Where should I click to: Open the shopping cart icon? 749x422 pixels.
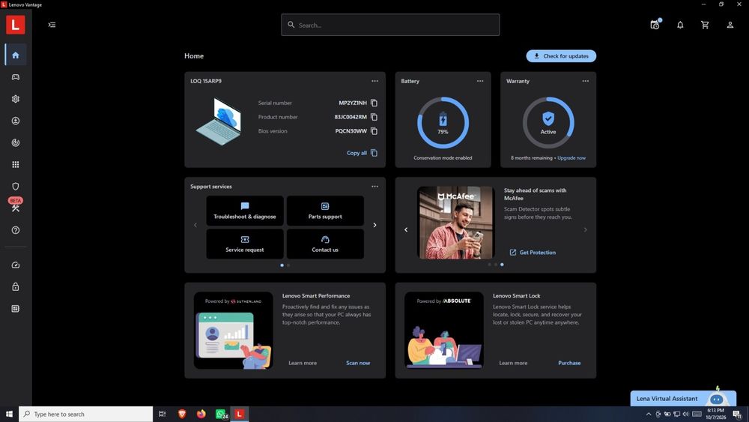click(x=705, y=25)
